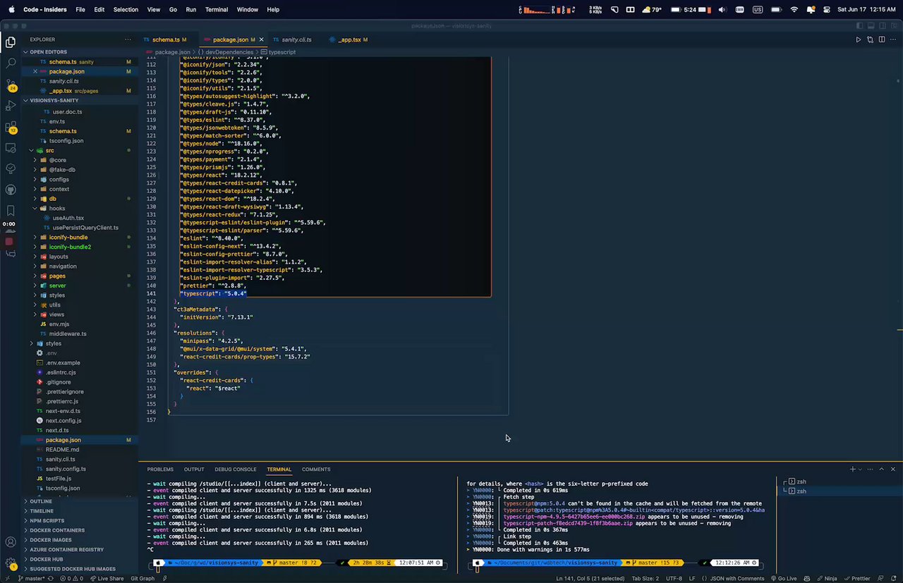Switch to the PROBLEMS panel tab
This screenshot has height=583, width=903.
160,469
